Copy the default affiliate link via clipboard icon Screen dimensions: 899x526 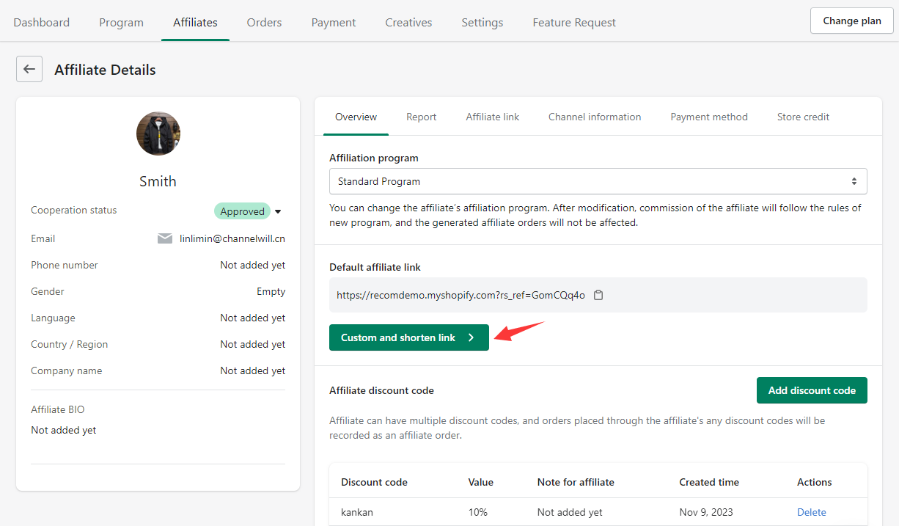598,295
